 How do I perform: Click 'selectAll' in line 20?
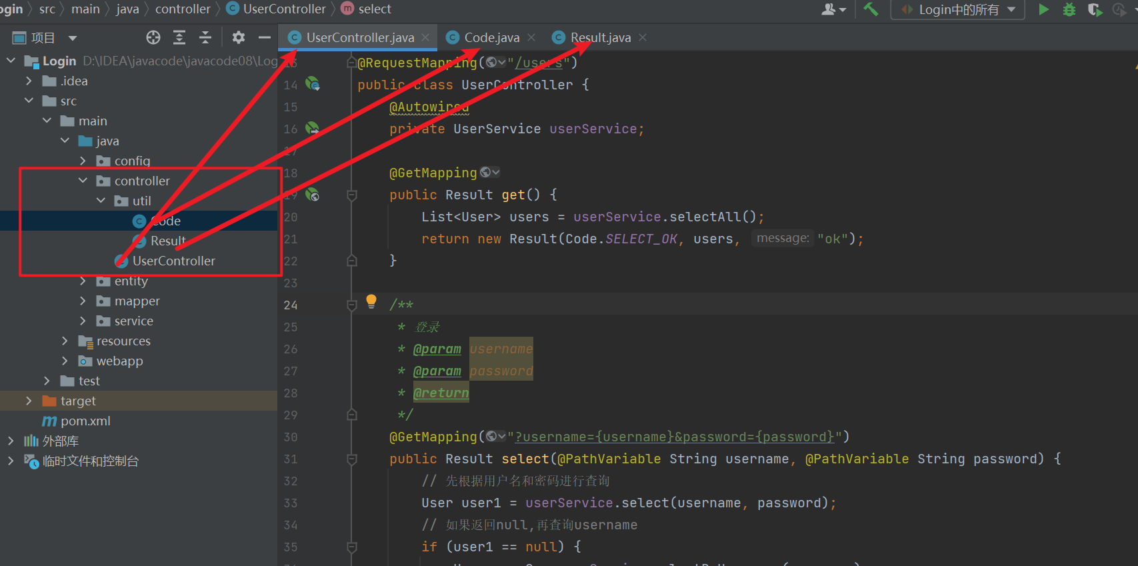tap(704, 217)
